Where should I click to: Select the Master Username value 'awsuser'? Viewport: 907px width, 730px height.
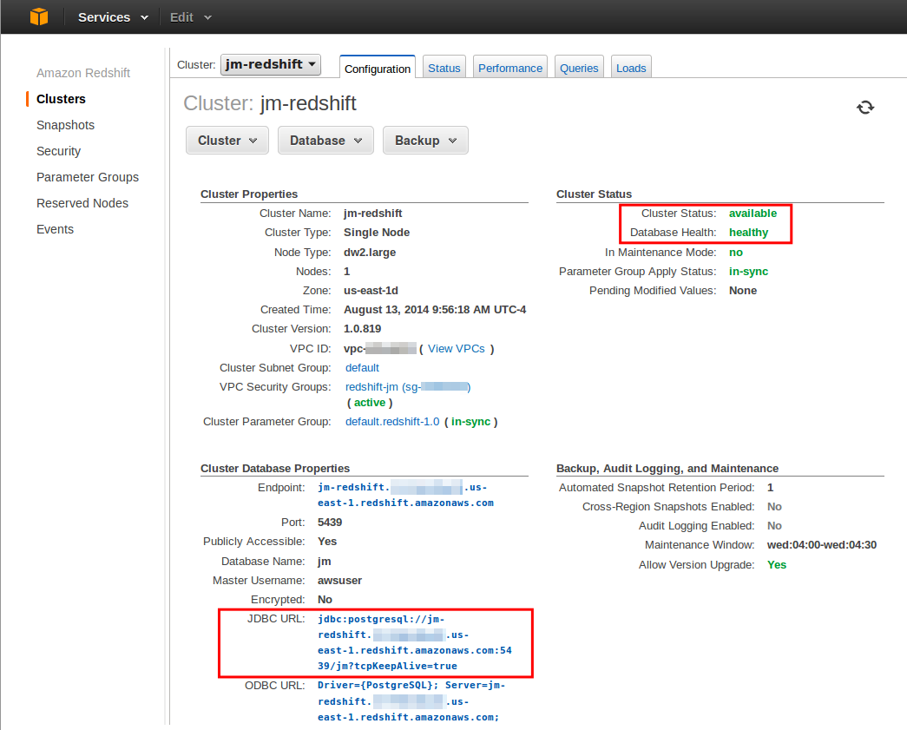339,580
